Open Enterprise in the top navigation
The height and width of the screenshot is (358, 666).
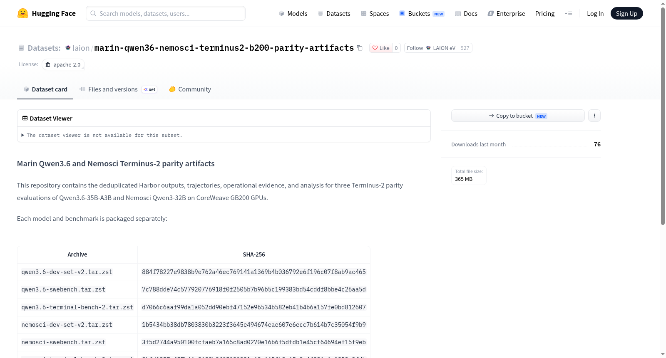(x=506, y=13)
